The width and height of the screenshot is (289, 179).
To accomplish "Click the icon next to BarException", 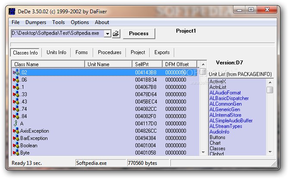I will coord(16,138).
